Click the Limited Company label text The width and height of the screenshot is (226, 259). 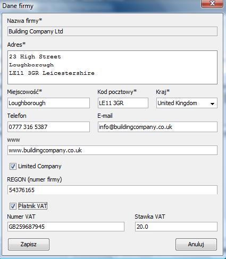coord(40,166)
